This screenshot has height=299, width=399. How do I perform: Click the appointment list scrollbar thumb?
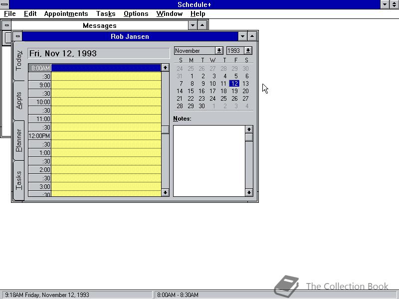pos(165,130)
